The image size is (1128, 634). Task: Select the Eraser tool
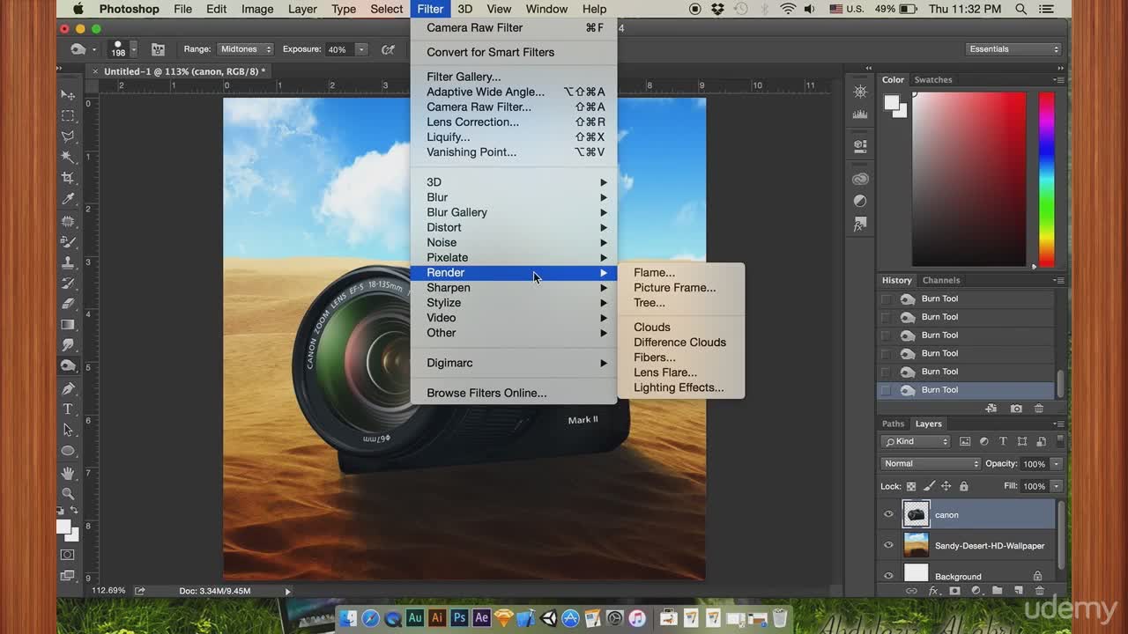(x=68, y=304)
